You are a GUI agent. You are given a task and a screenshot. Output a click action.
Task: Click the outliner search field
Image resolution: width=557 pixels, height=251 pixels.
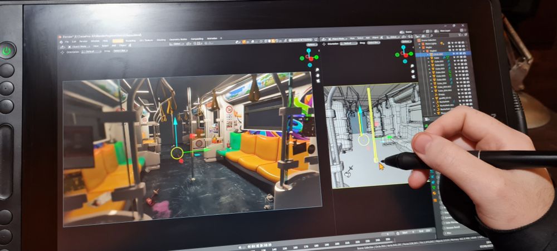click(x=440, y=36)
